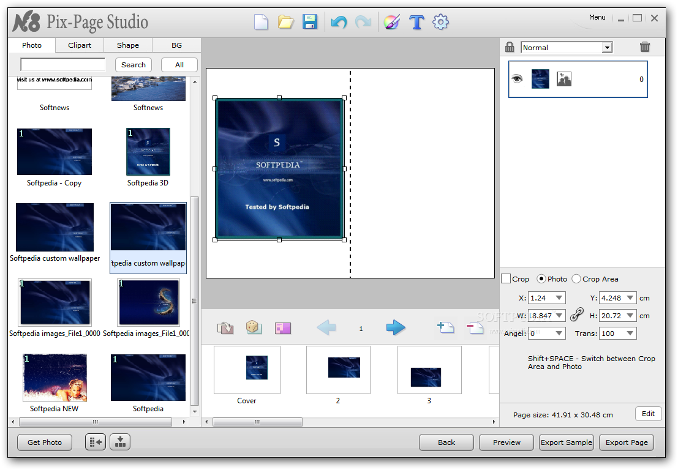Click the Back button
Image resolution: width=678 pixels, height=470 pixels.
click(446, 442)
